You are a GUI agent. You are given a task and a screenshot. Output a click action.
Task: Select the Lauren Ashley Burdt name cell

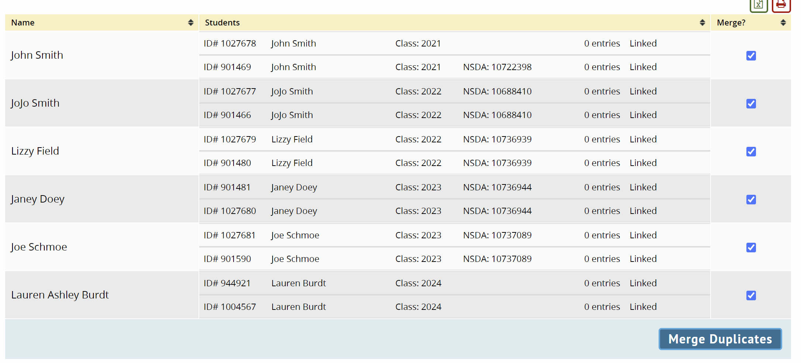60,295
